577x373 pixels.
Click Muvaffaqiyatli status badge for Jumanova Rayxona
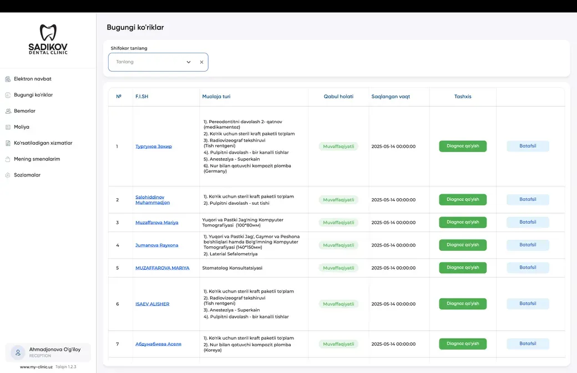pyautogui.click(x=338, y=245)
